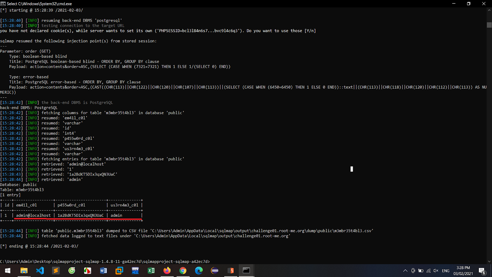
Task: Click the sqlmap directory command prompt line
Action: pos(105,262)
